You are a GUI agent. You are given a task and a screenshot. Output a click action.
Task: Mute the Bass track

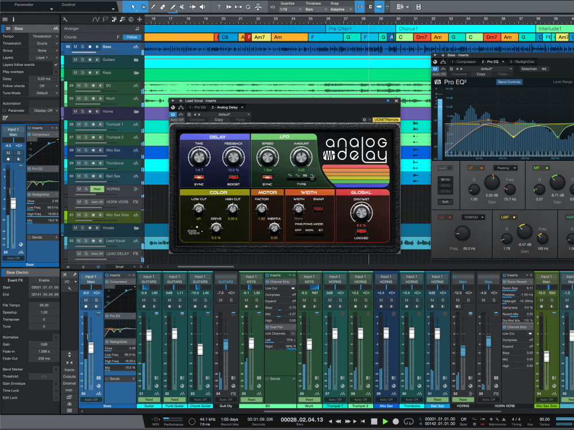[76, 47]
